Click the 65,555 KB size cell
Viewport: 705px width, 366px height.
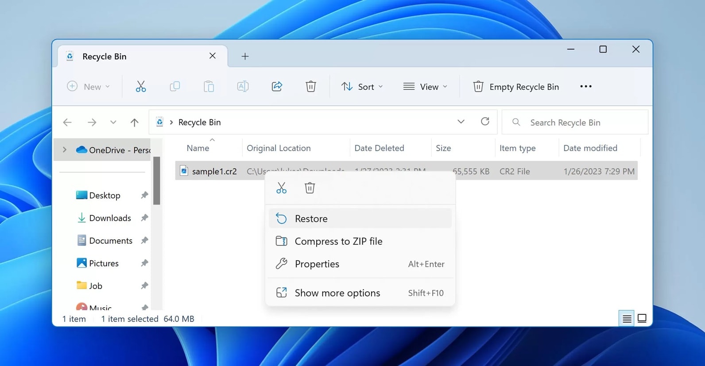471,172
